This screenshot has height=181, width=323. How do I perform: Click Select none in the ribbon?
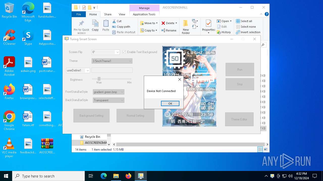(x=246, y=27)
